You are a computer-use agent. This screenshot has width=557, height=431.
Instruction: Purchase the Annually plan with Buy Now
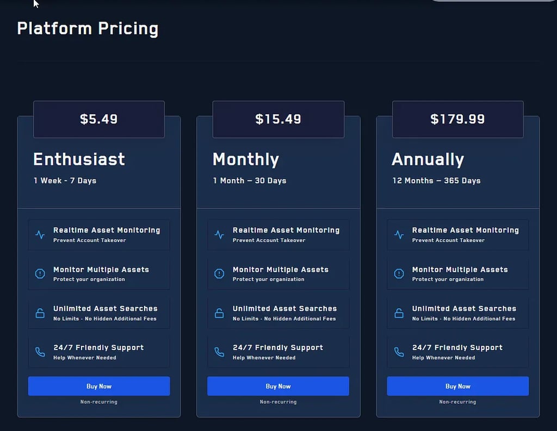[x=457, y=386]
